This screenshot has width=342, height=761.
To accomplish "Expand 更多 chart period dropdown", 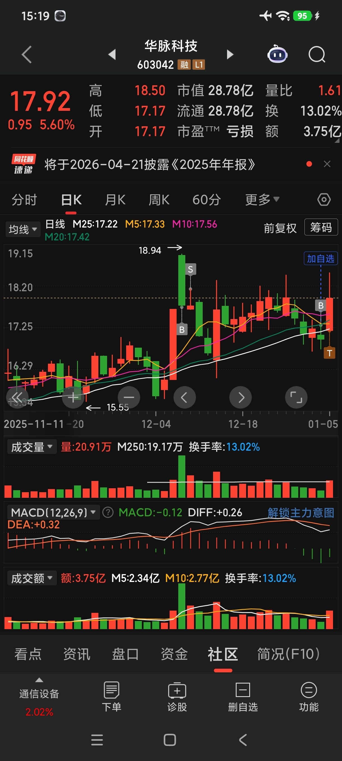I will (262, 200).
